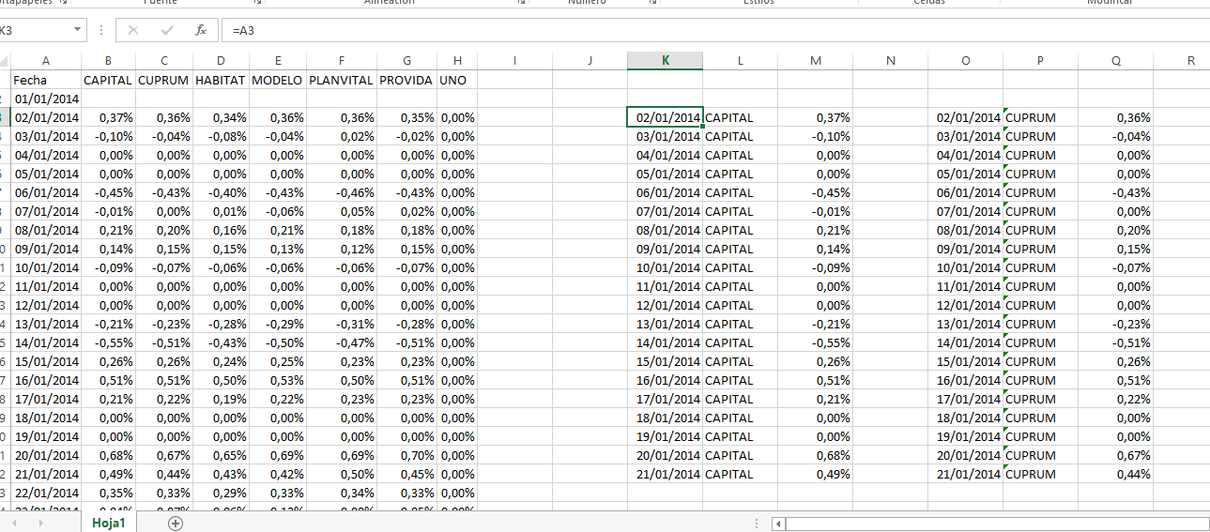Click cell A23 with date 22/01/2014
This screenshot has width=1210, height=532.
[46, 493]
